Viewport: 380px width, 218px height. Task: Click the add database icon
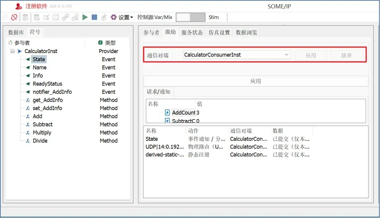[x=25, y=17]
